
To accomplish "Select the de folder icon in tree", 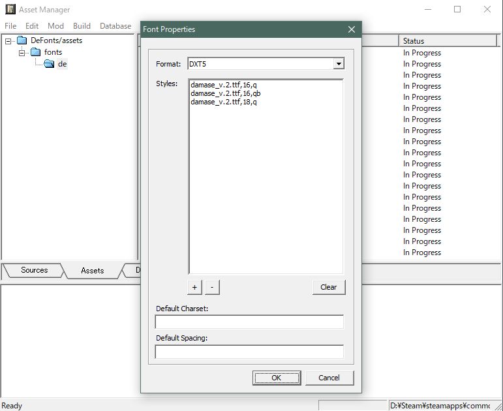I will (x=49, y=64).
